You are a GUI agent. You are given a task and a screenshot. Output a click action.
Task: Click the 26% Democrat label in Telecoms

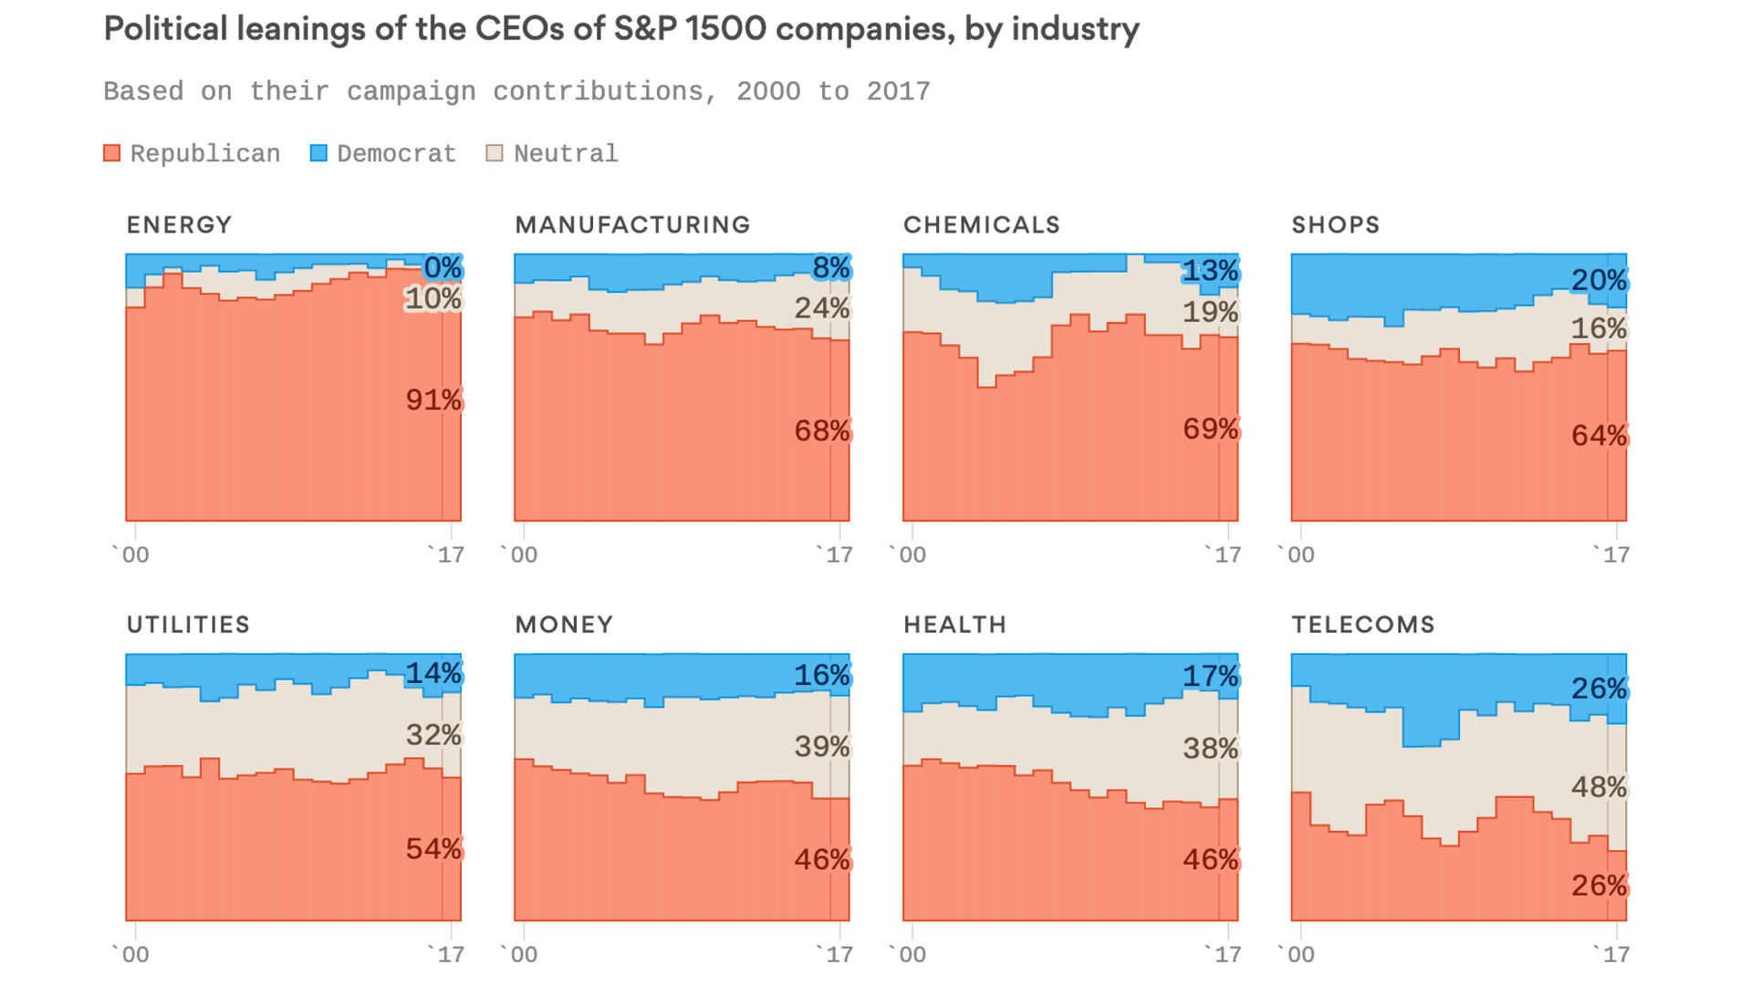tap(1600, 689)
